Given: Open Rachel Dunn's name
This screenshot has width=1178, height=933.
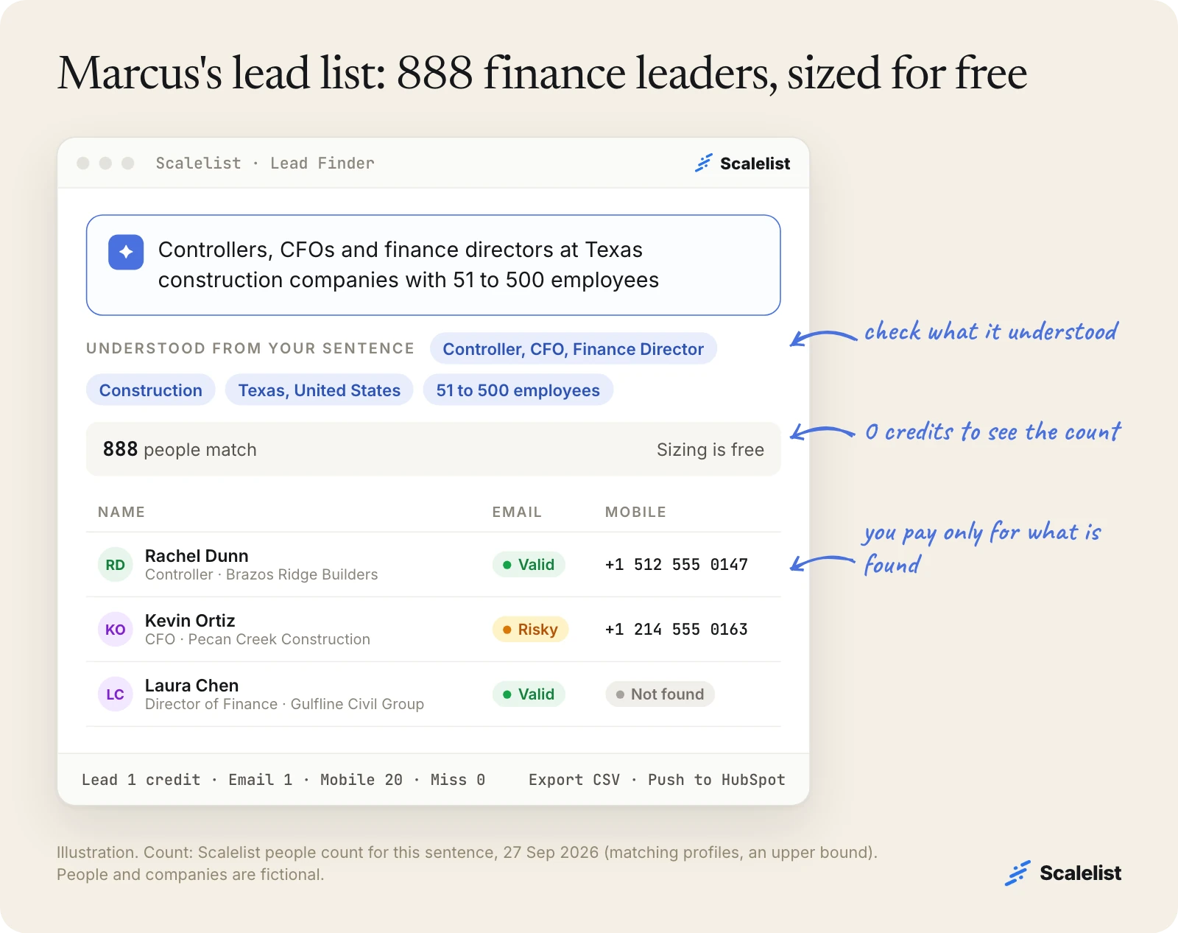Looking at the screenshot, I should click(x=197, y=556).
